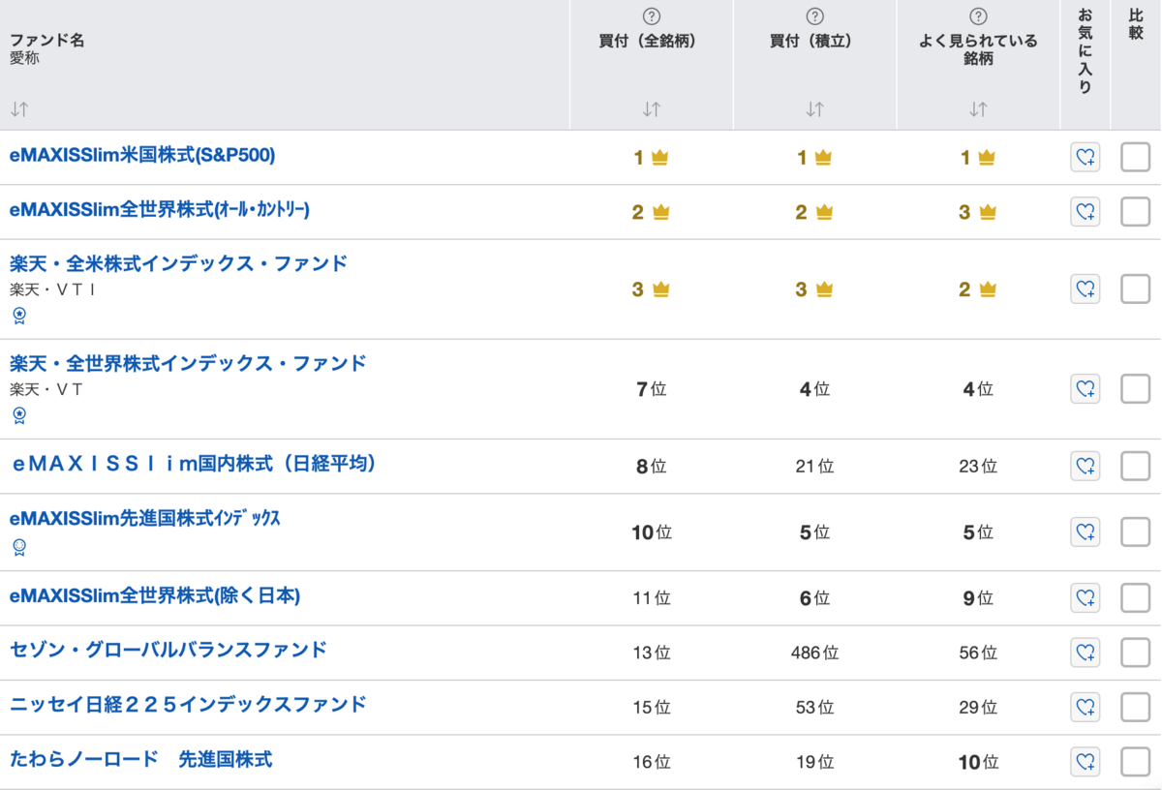Favorite たわらノーロード 先進国株式 heart icon
This screenshot has width=1162, height=790.
tap(1086, 762)
